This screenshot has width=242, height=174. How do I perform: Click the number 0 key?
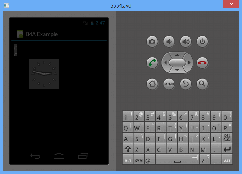tap(227, 116)
